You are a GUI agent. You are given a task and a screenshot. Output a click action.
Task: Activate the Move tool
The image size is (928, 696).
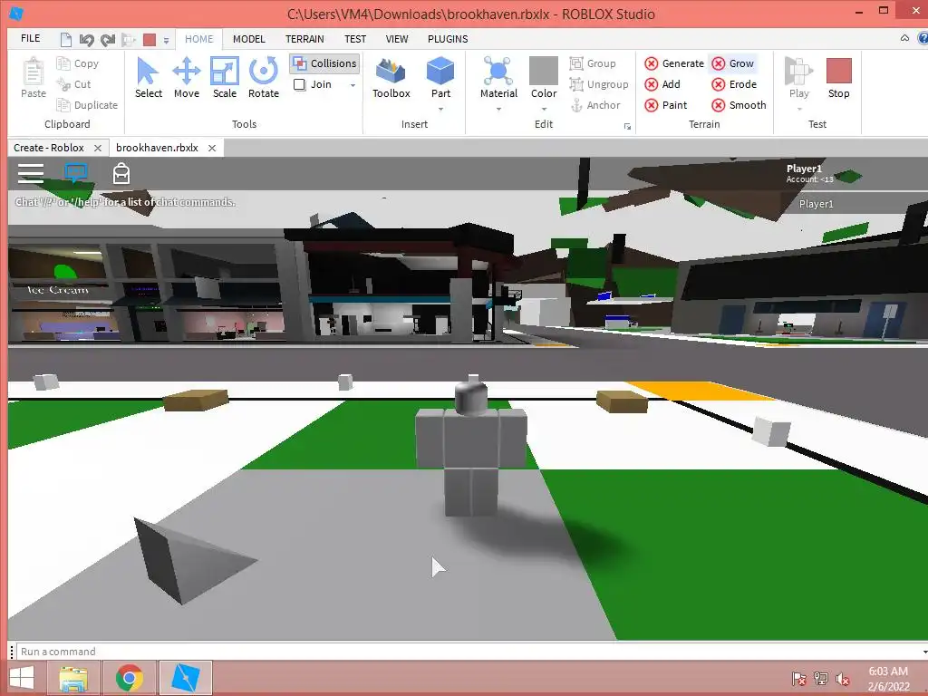tap(187, 78)
